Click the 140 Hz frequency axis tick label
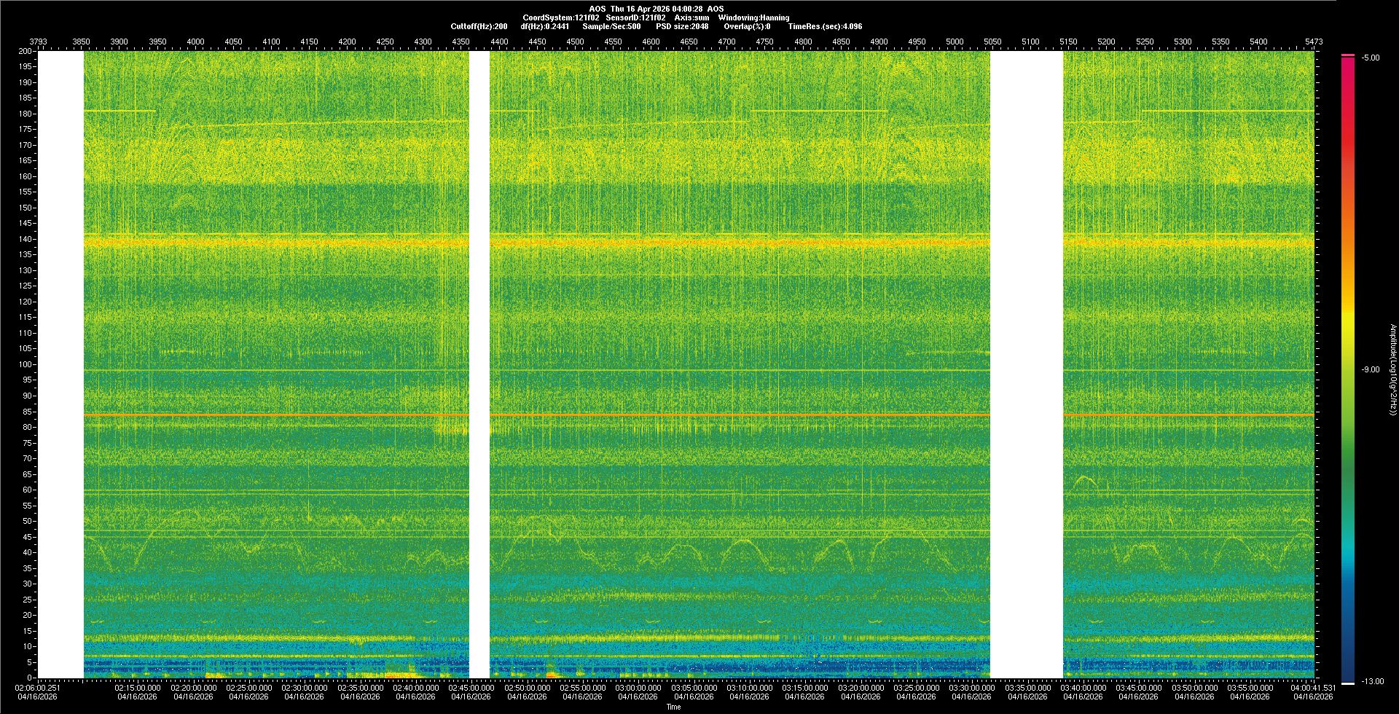1399x714 pixels. coord(26,239)
